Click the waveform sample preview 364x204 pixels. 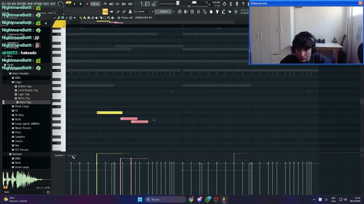26,180
